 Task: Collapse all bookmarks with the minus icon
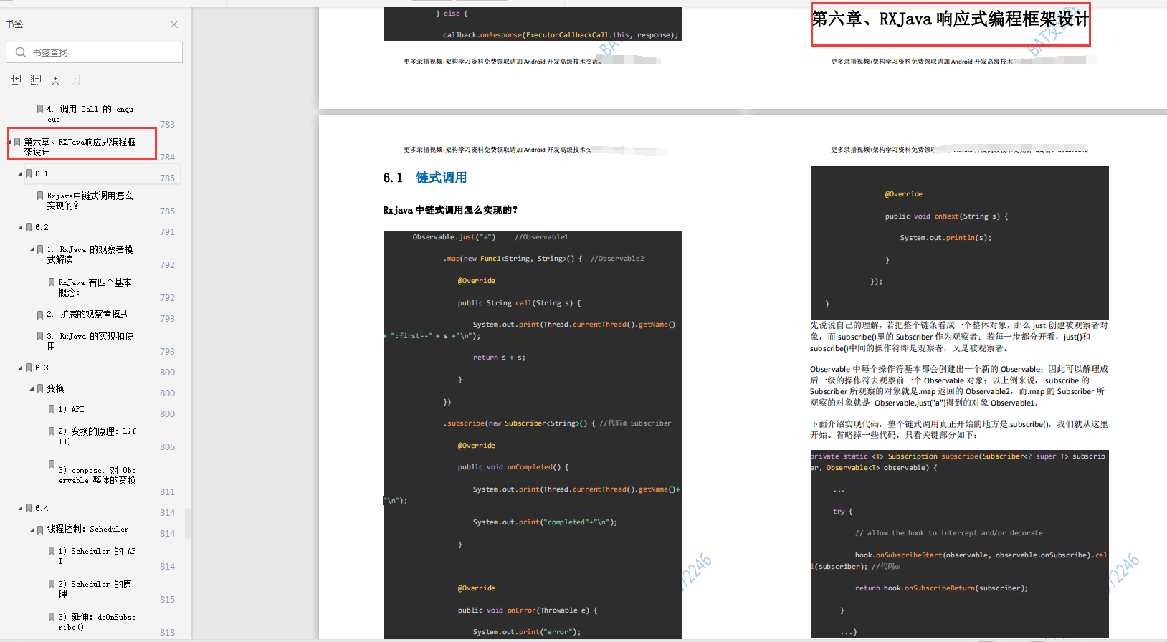coord(36,80)
